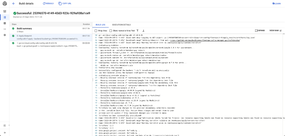Switch to the Build Log tab
285x136 pixels.
click(100, 25)
